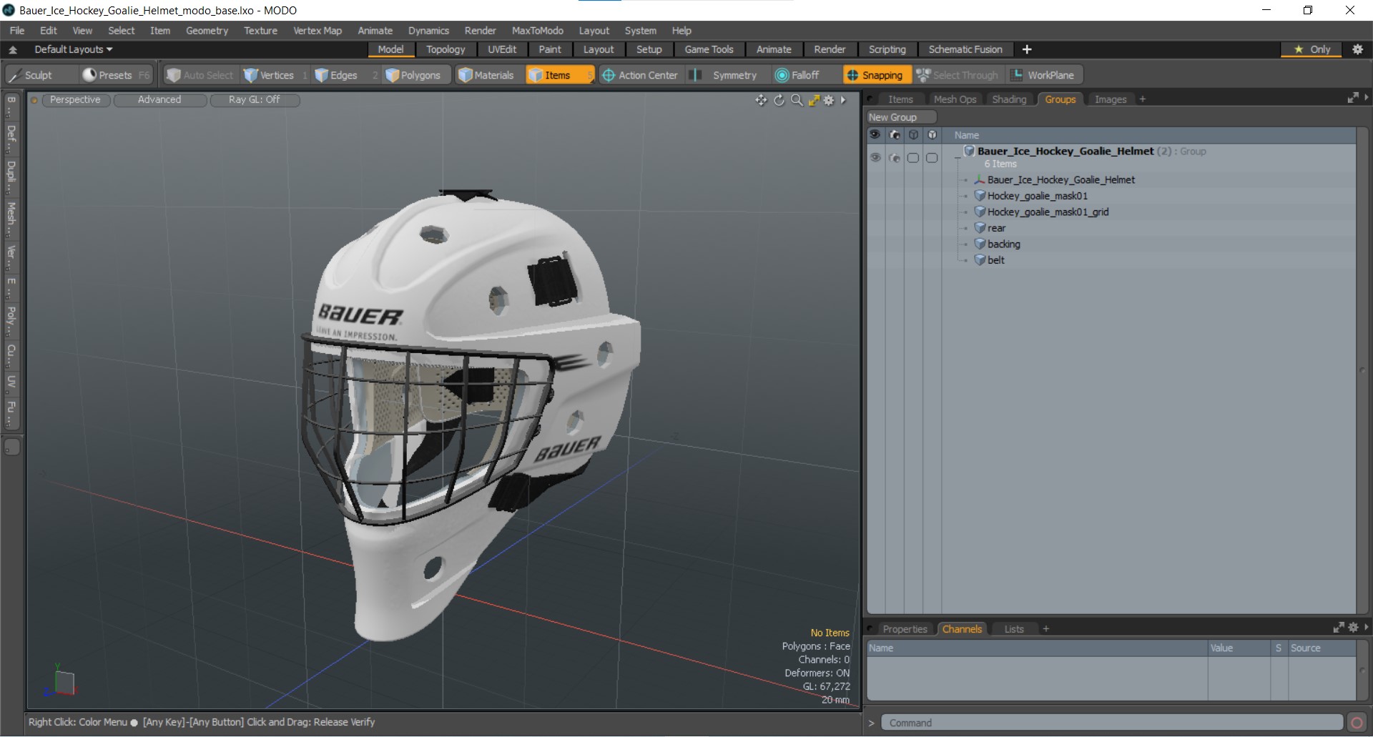
Task: Maximize the Groups panel with expand icon
Action: point(1353,98)
